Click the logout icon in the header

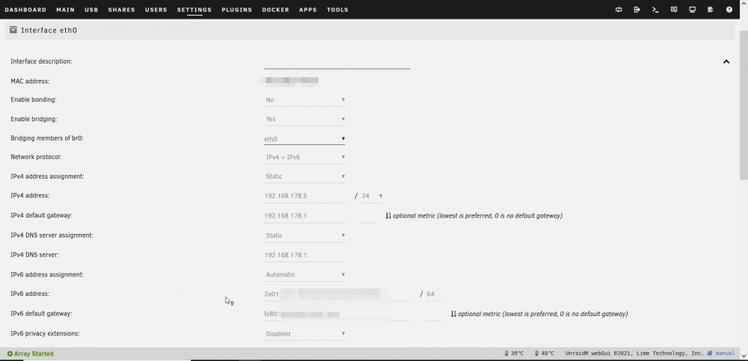point(637,10)
